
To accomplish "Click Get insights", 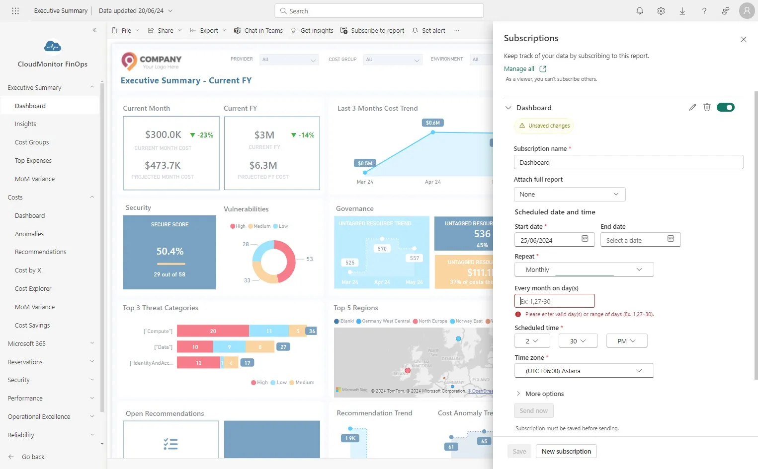I will point(312,30).
